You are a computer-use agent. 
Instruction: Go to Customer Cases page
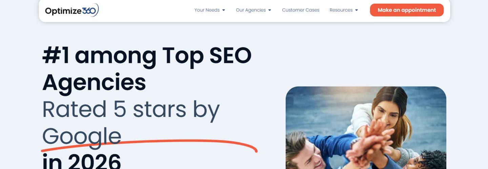click(301, 10)
